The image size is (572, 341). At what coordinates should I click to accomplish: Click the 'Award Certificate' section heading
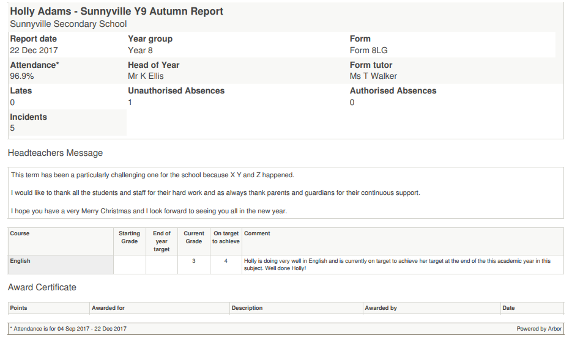[42, 287]
